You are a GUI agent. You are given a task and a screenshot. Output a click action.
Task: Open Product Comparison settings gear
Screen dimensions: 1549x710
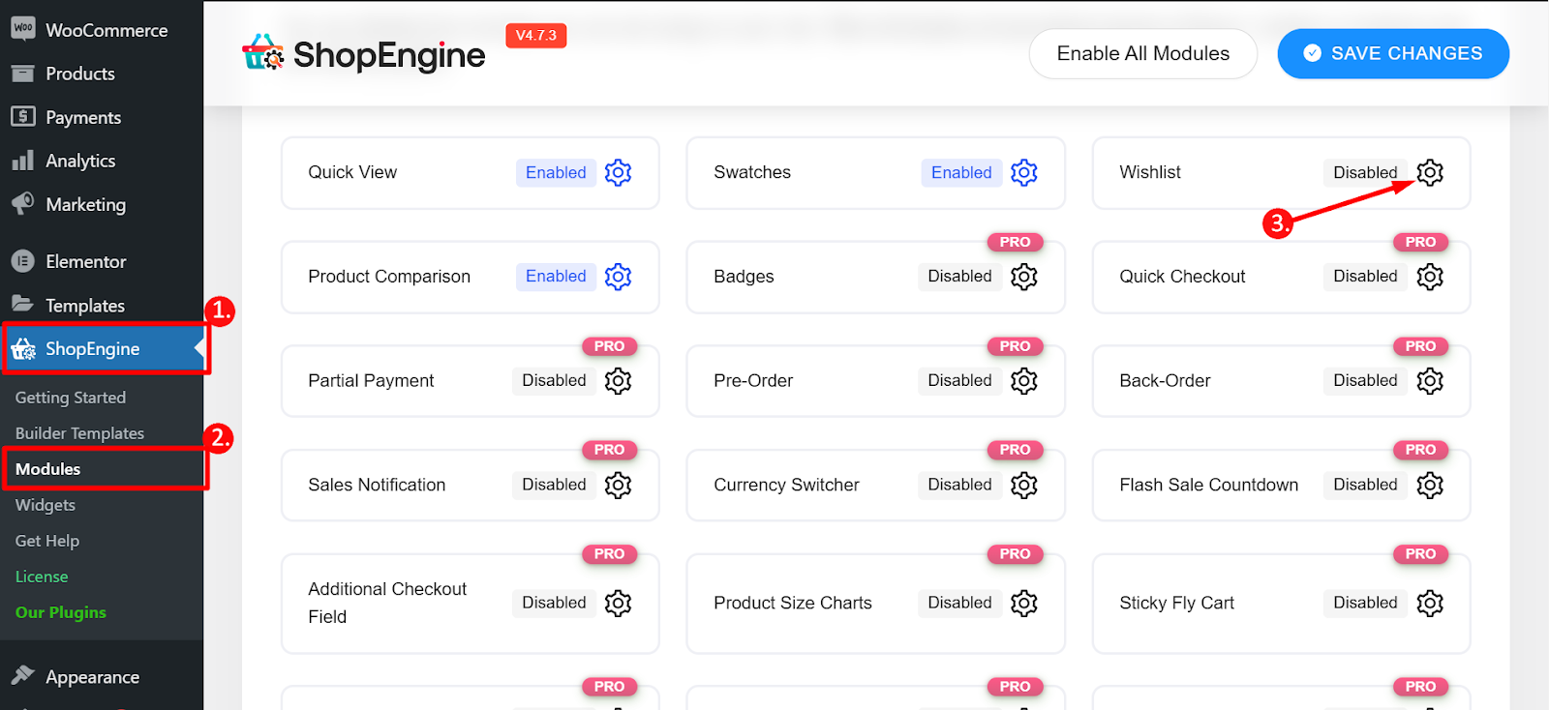618,277
